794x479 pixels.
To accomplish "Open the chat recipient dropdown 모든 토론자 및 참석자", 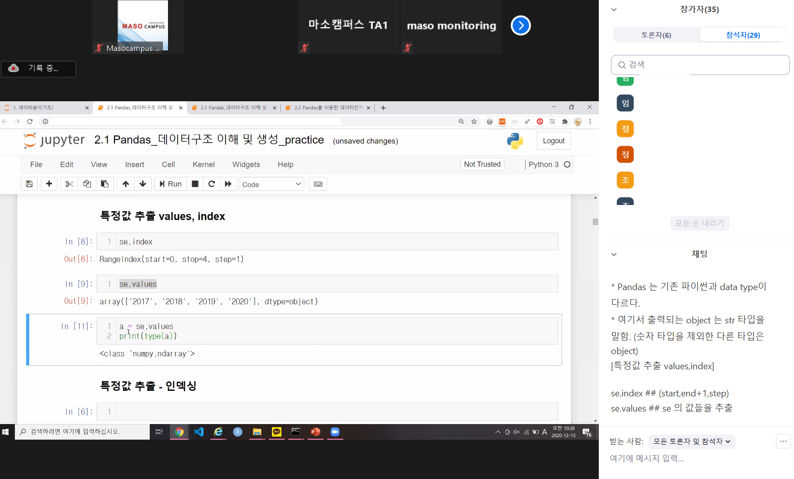I will 692,442.
